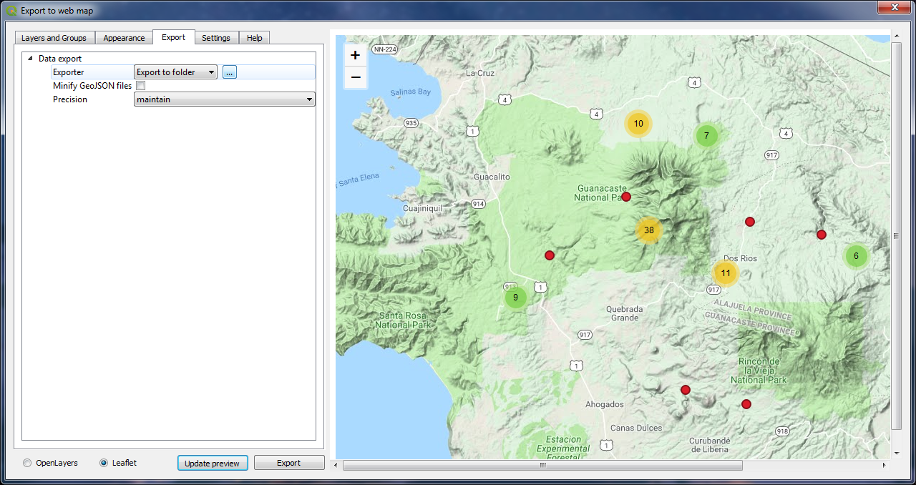Click the Guacalito map label
This screenshot has height=485, width=916.
click(x=492, y=176)
